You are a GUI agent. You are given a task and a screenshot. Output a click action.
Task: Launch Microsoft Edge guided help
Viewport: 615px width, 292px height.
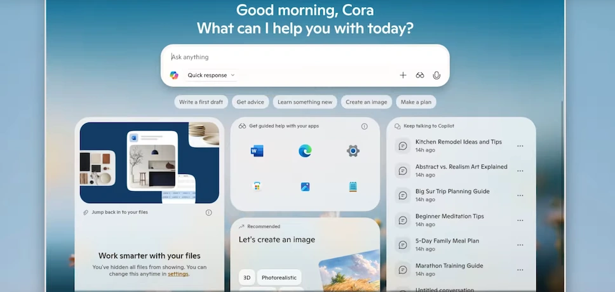[x=305, y=150]
